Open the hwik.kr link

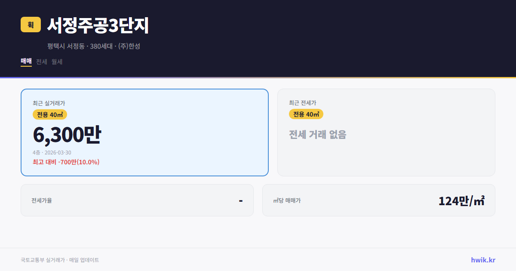coord(482,259)
